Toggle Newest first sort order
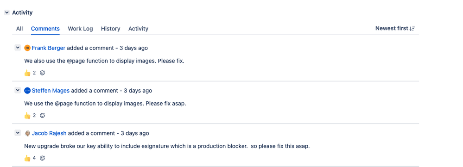 click(x=395, y=28)
